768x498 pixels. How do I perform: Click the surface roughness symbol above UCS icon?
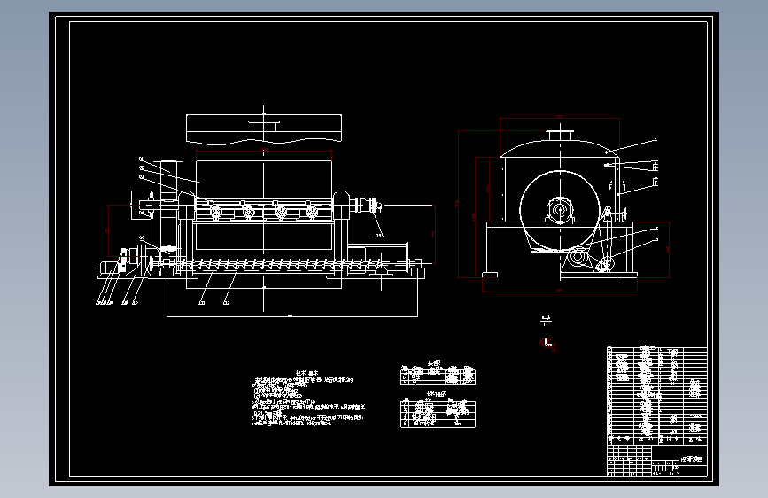(547, 322)
